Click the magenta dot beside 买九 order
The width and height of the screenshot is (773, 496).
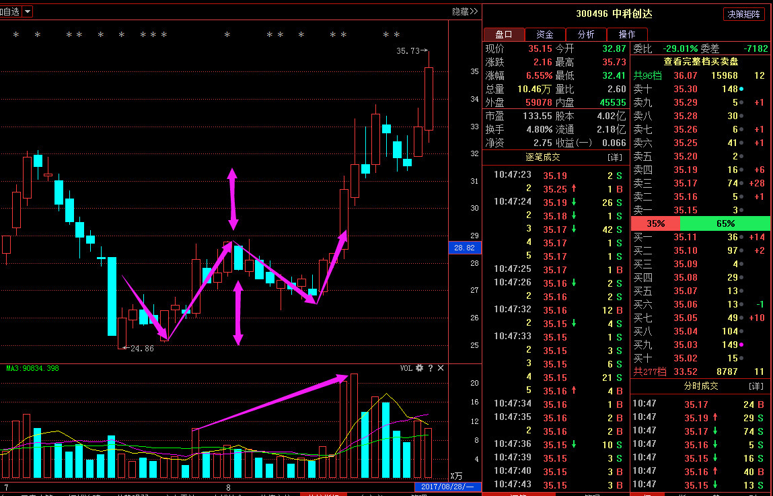click(x=741, y=345)
